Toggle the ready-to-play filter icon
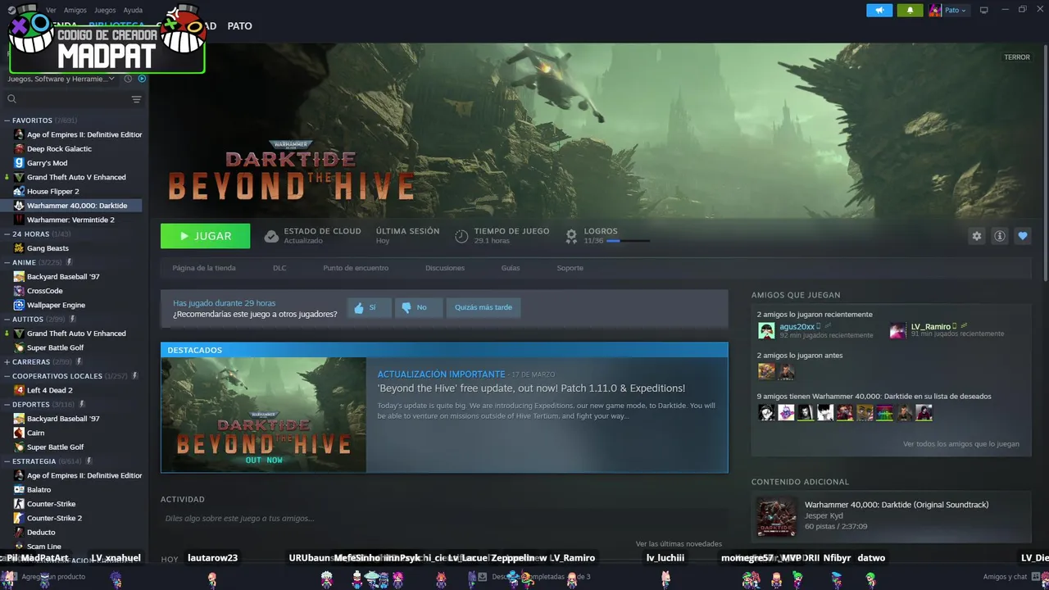The width and height of the screenshot is (1049, 590). tap(142, 79)
